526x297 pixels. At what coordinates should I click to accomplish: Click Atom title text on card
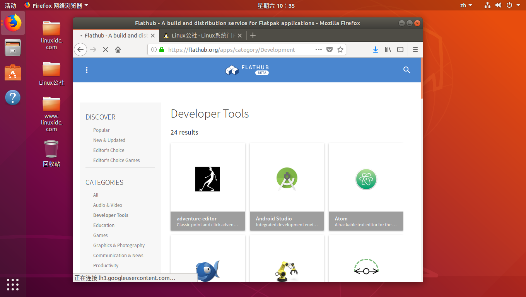tap(341, 218)
